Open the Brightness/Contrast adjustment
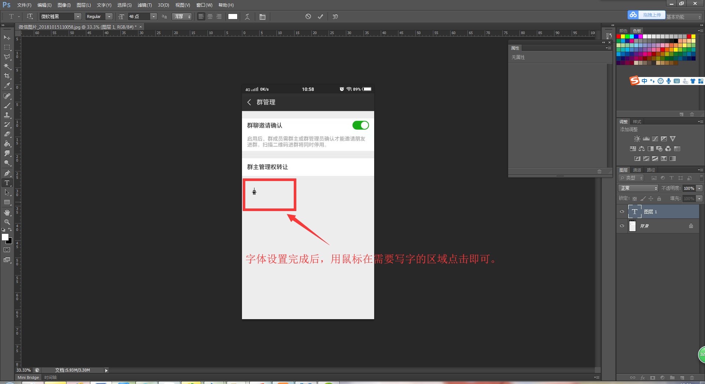 tap(637, 139)
